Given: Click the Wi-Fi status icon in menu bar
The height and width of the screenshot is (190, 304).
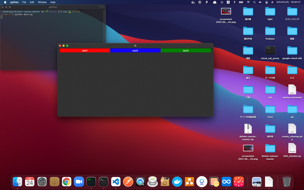Looking at the screenshot, I should pos(248,2).
